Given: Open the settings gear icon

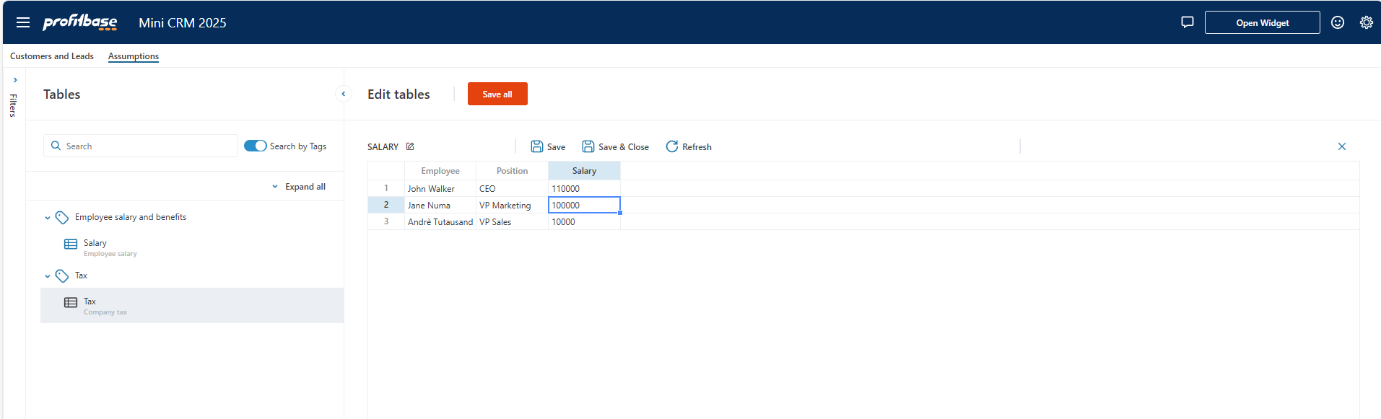Looking at the screenshot, I should click(x=1367, y=22).
